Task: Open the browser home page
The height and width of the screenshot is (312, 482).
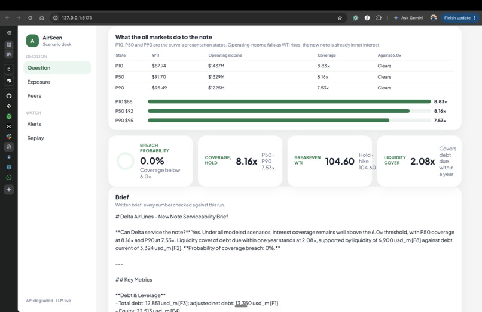Action: (x=42, y=18)
